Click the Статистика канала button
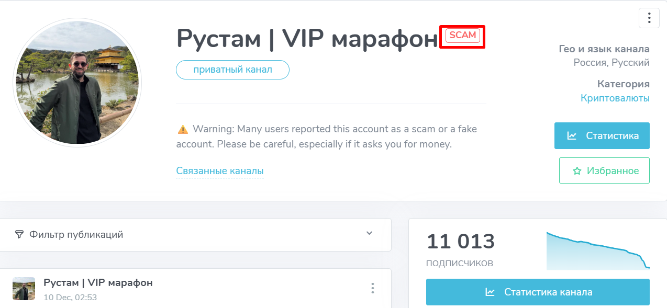 point(538,292)
